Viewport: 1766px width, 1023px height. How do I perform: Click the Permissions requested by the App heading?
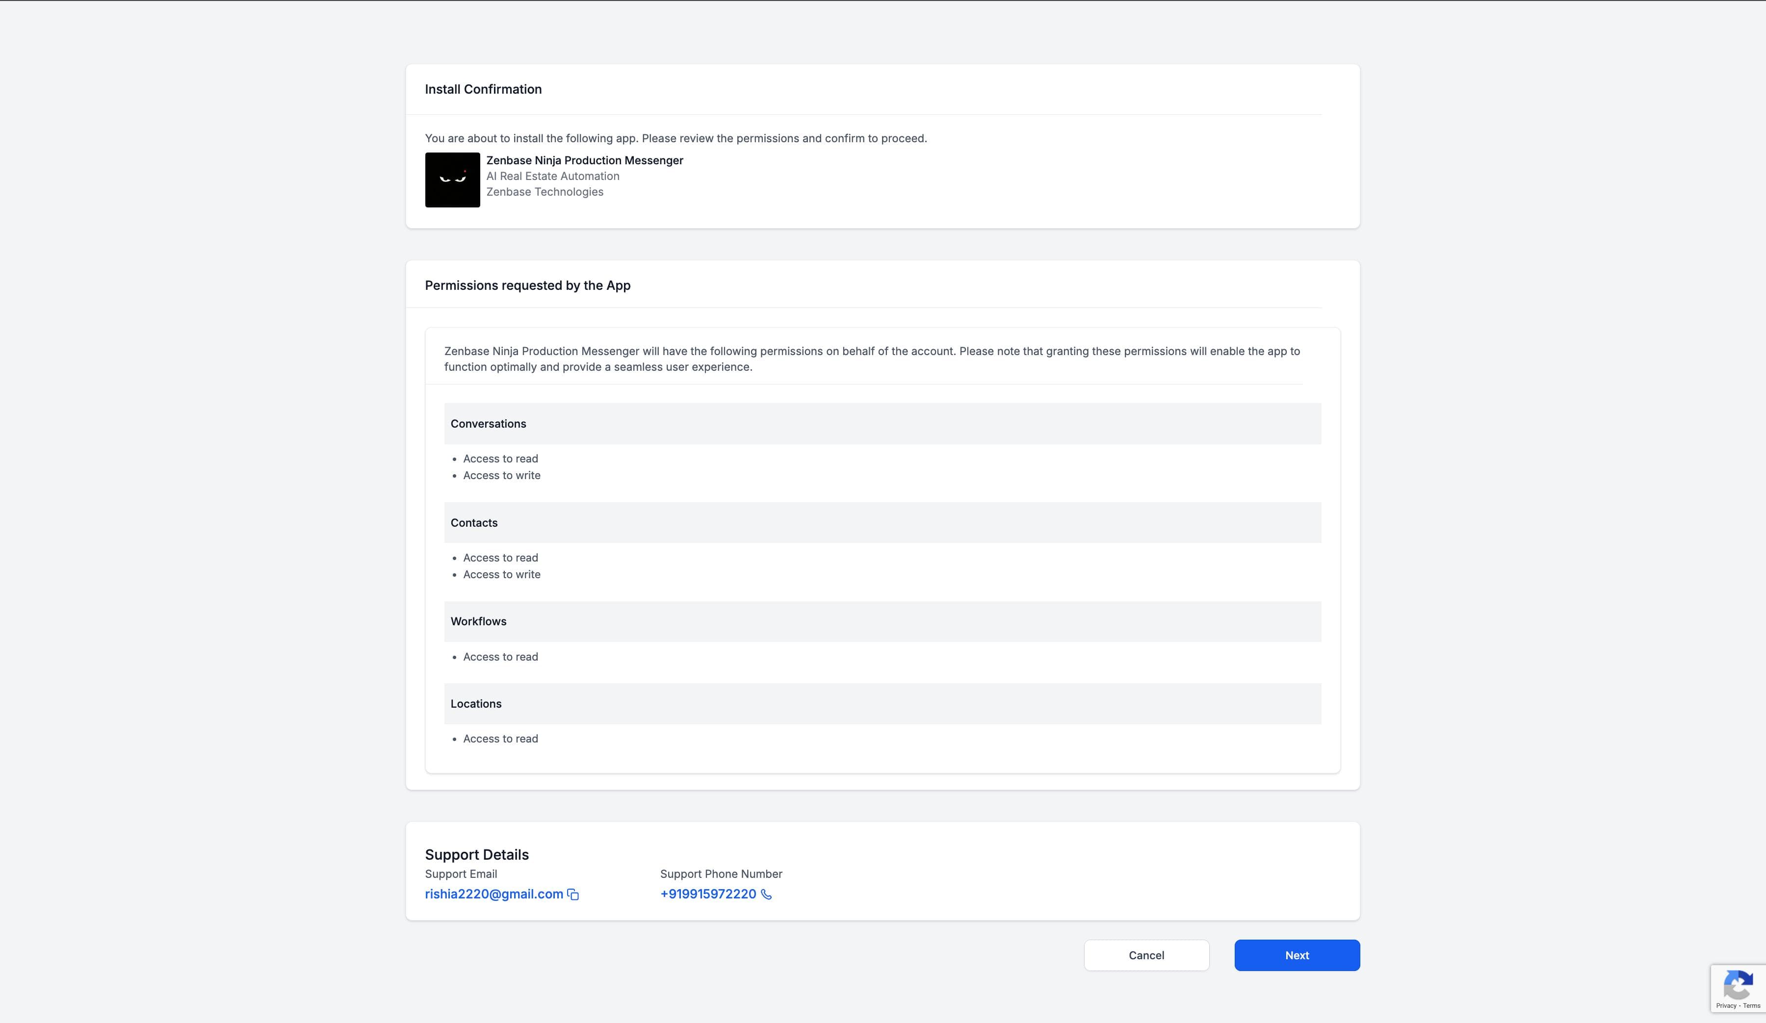click(x=527, y=285)
